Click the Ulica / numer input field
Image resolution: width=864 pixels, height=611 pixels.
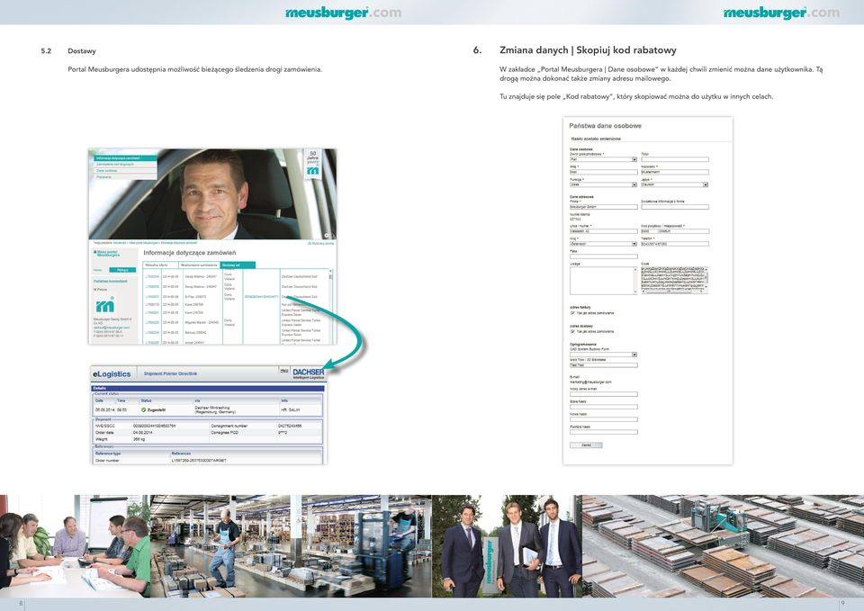pos(603,231)
